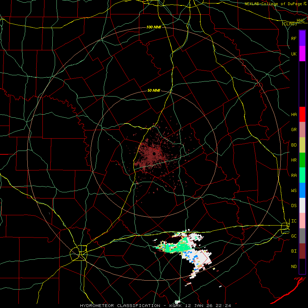
Task: Click the UK legend label
Action: (294, 54)
